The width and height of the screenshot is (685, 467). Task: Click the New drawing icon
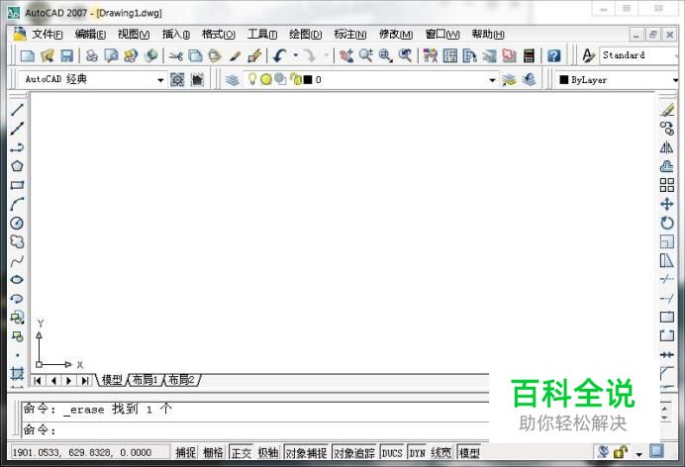27,55
